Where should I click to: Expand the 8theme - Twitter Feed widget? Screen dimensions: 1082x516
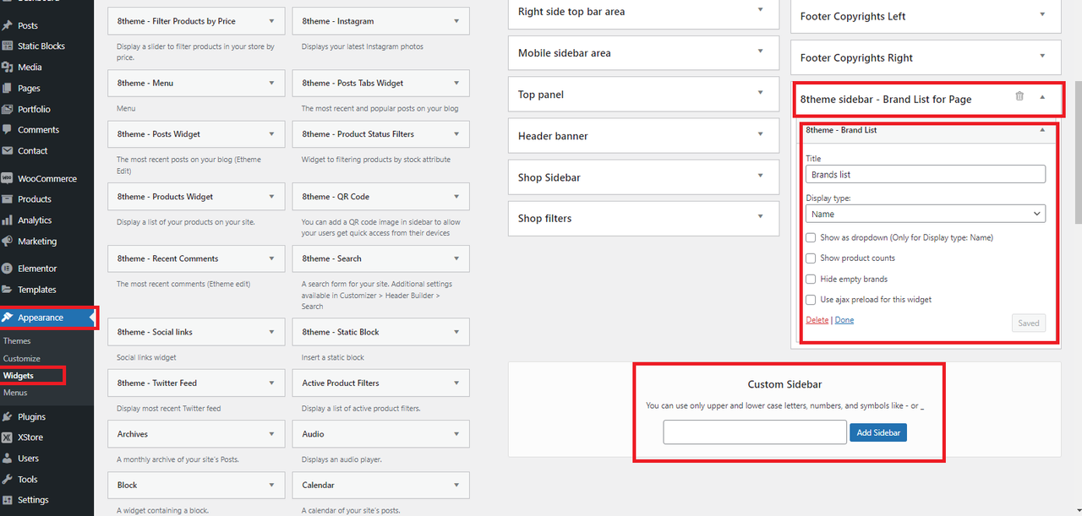click(271, 383)
